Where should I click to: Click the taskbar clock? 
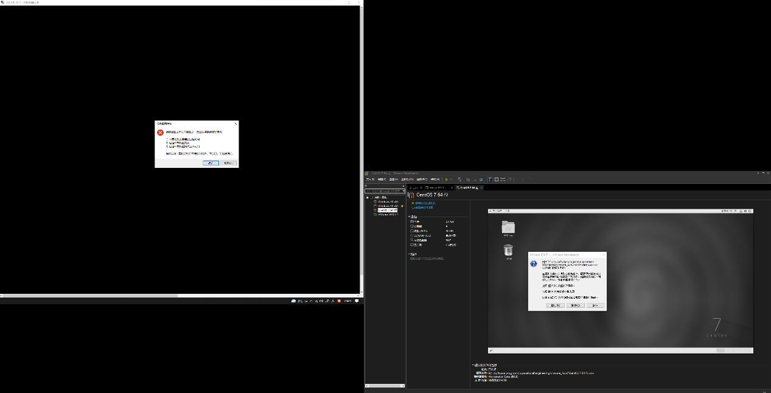coord(347,301)
